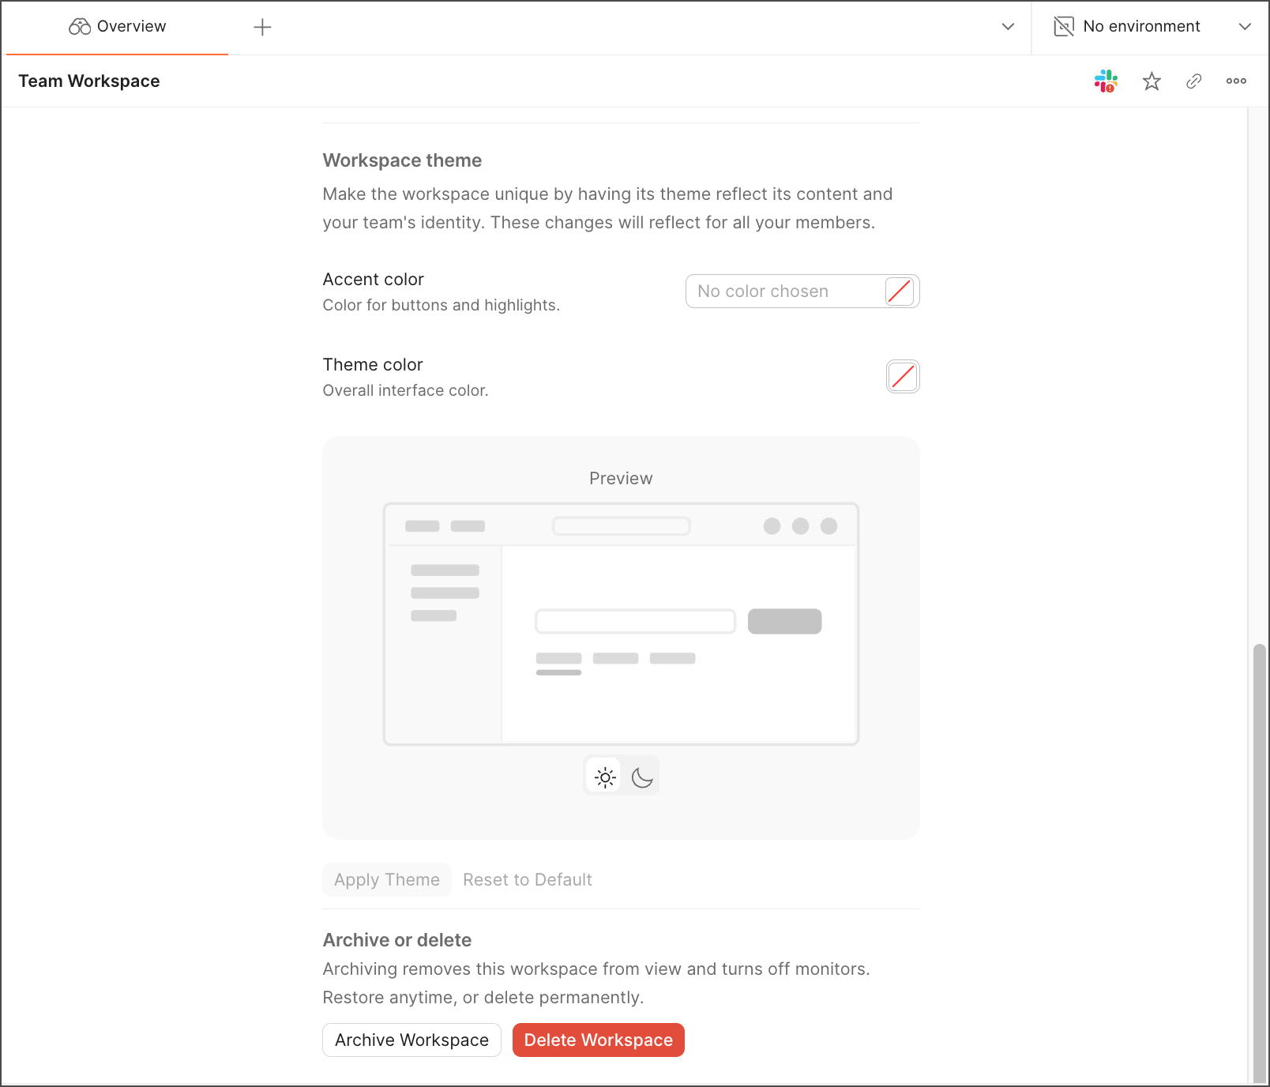Open a new tab with plus icon
Screen dimensions: 1270x1087
262,27
